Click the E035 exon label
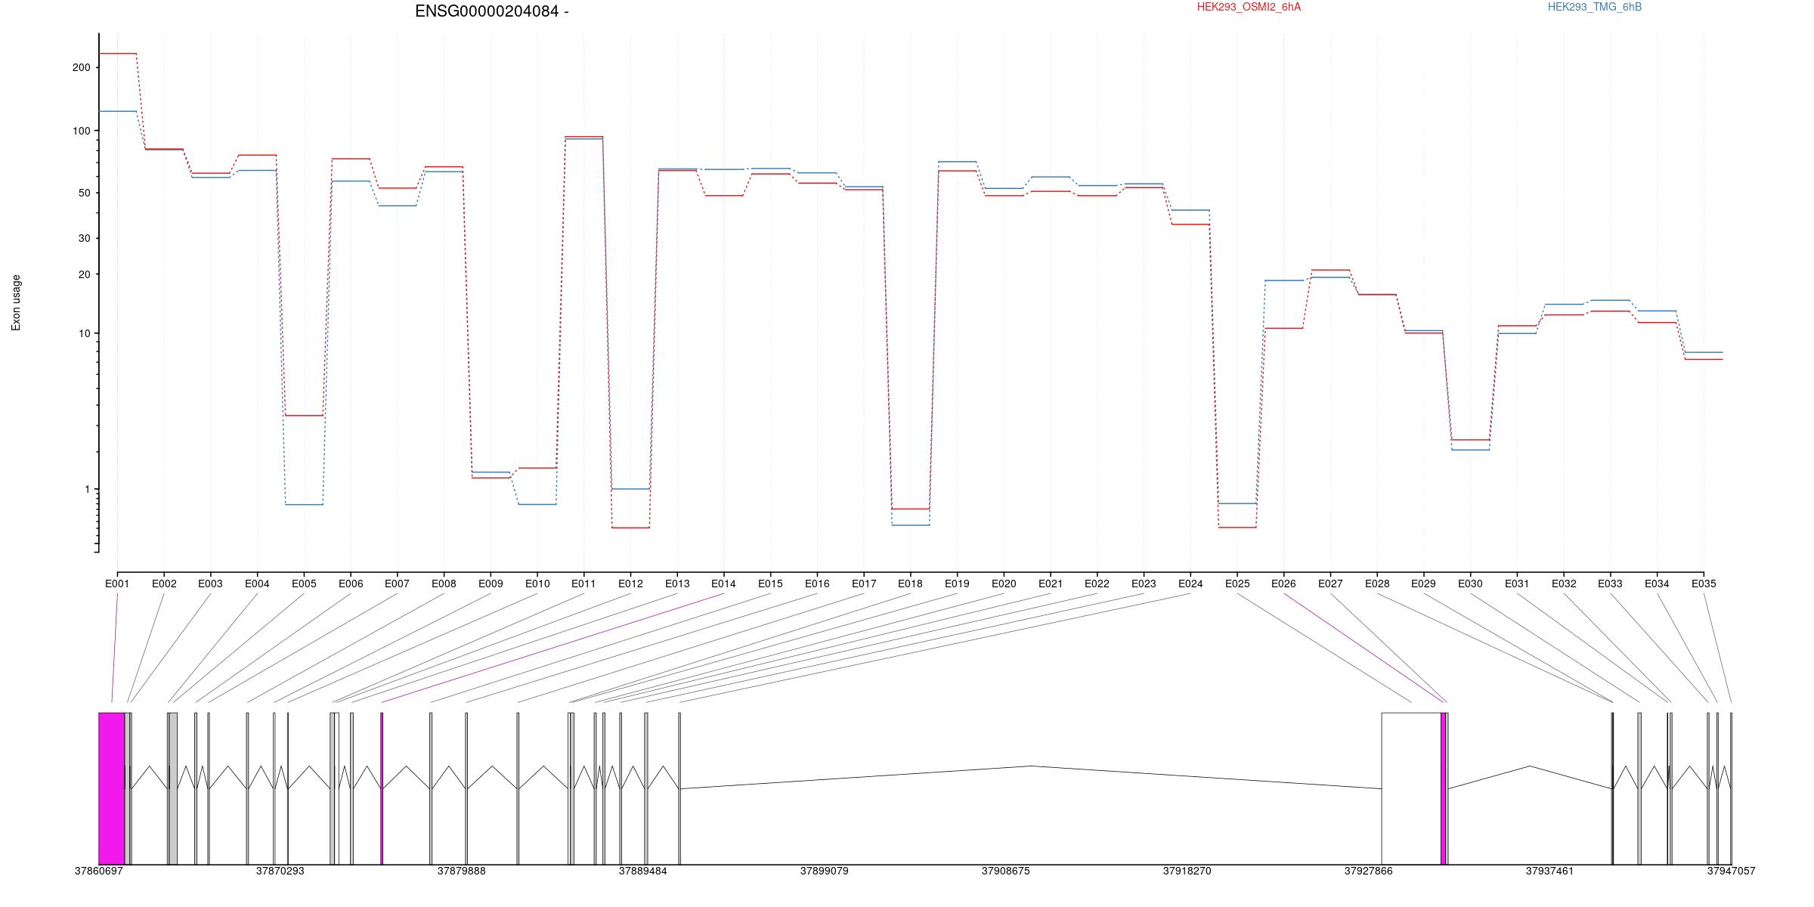The width and height of the screenshot is (1814, 907). (x=1704, y=584)
